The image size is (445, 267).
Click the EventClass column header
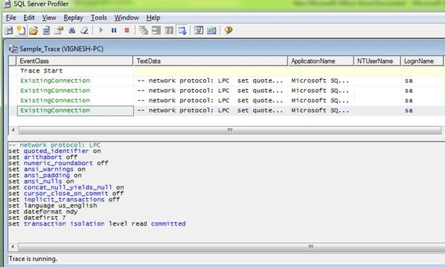(x=75, y=61)
